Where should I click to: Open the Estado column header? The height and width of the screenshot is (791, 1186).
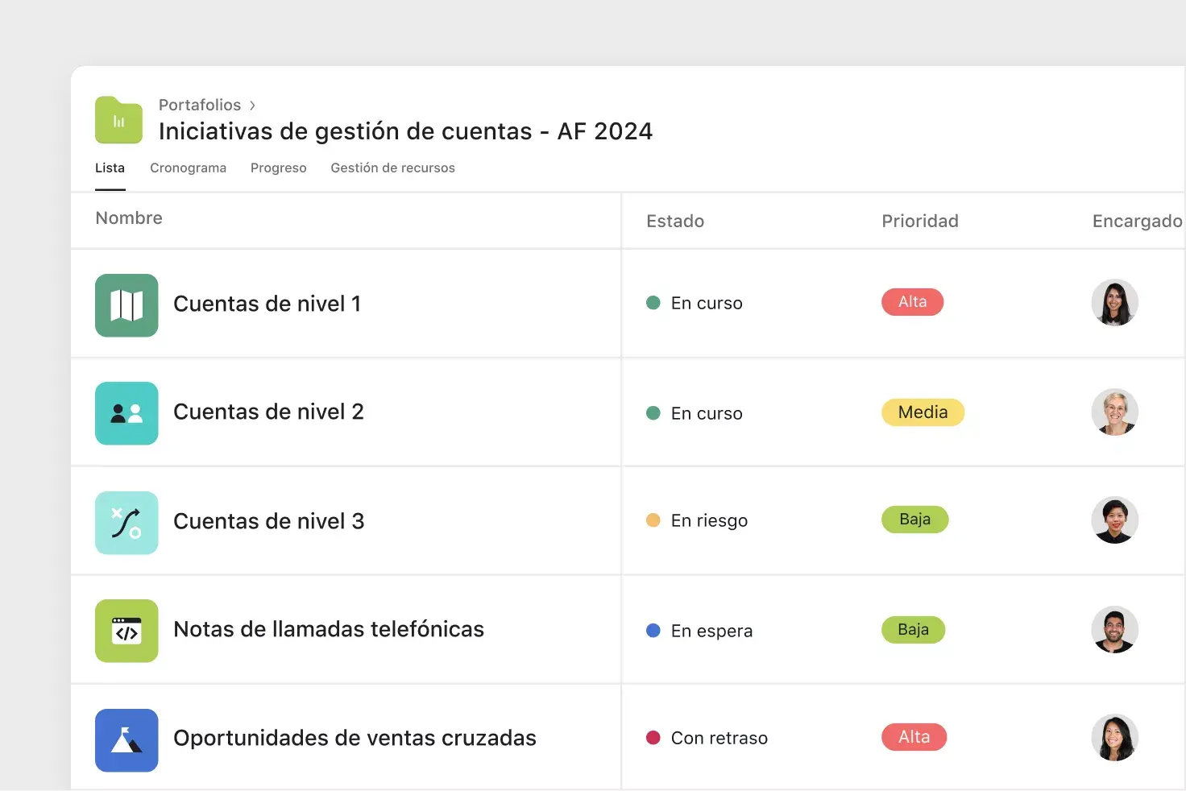pyautogui.click(x=675, y=221)
